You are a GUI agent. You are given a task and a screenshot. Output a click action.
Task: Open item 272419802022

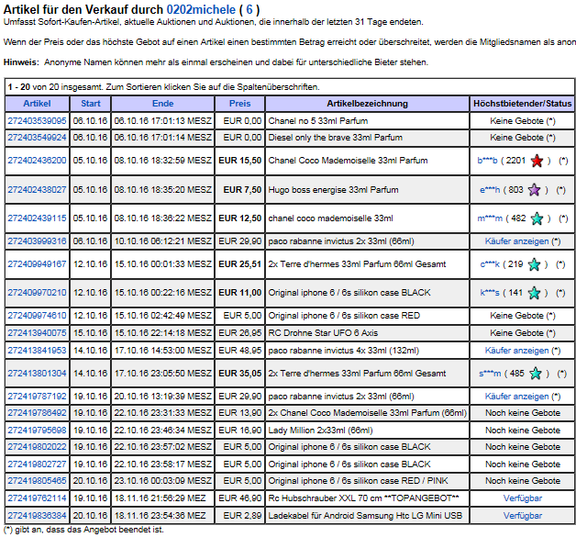tap(37, 447)
